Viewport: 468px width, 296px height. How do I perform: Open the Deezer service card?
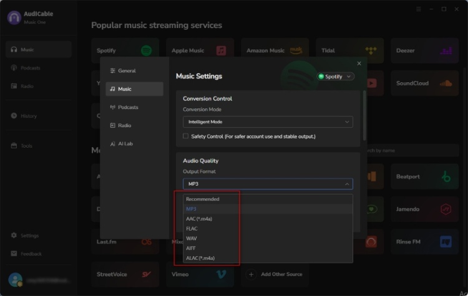424,50
